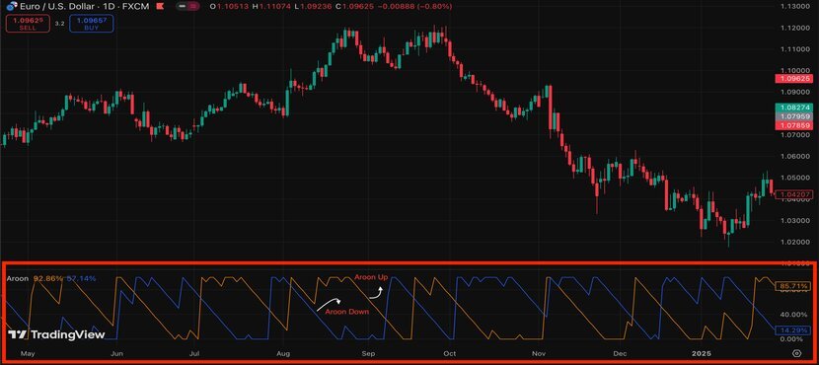Click the 40.00% Aroon scale value
Image resolution: width=819 pixels, height=365 pixels.
(794, 315)
